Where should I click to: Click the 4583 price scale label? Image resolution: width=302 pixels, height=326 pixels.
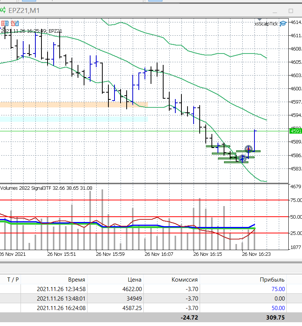tap(296, 169)
